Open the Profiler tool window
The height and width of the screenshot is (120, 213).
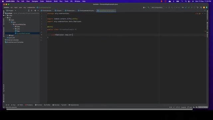click(x=47, y=105)
